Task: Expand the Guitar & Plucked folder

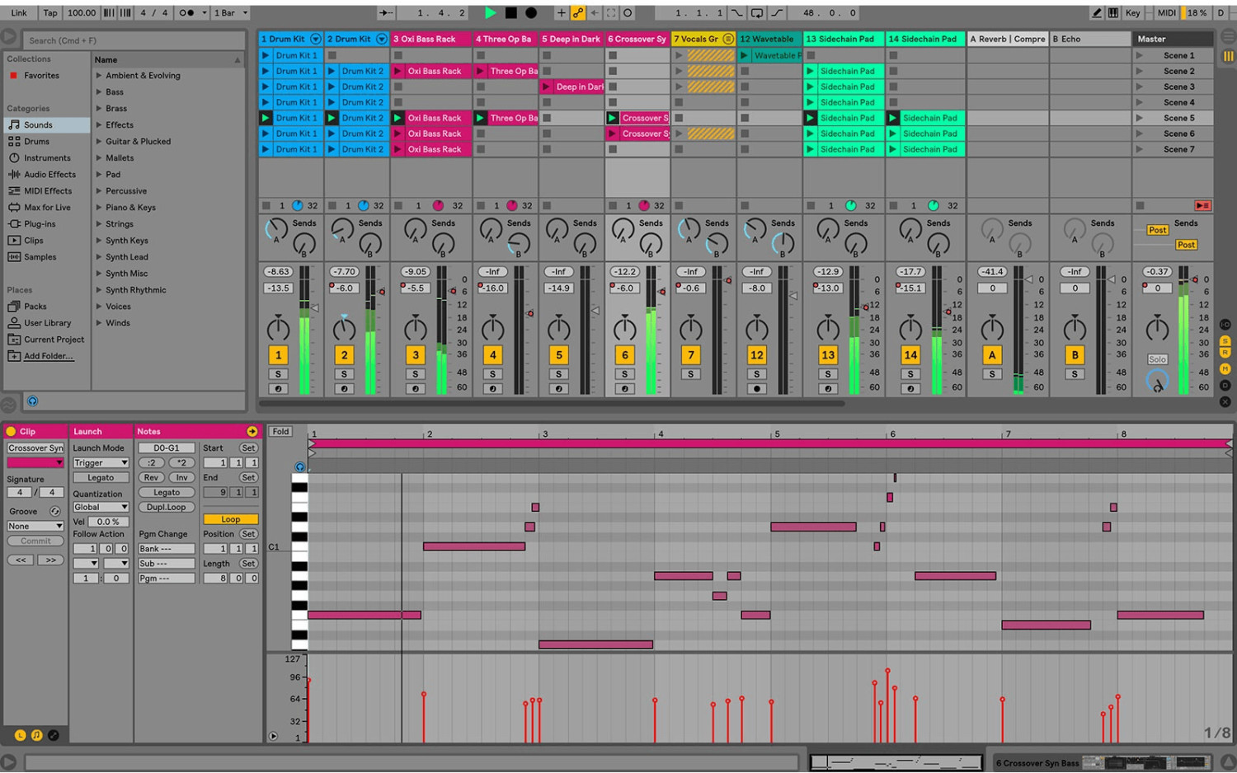Action: coord(99,141)
